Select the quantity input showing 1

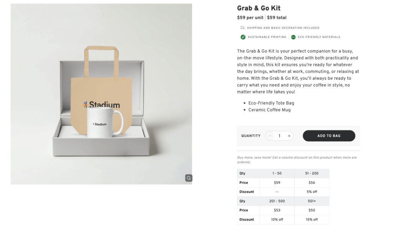[x=279, y=136]
